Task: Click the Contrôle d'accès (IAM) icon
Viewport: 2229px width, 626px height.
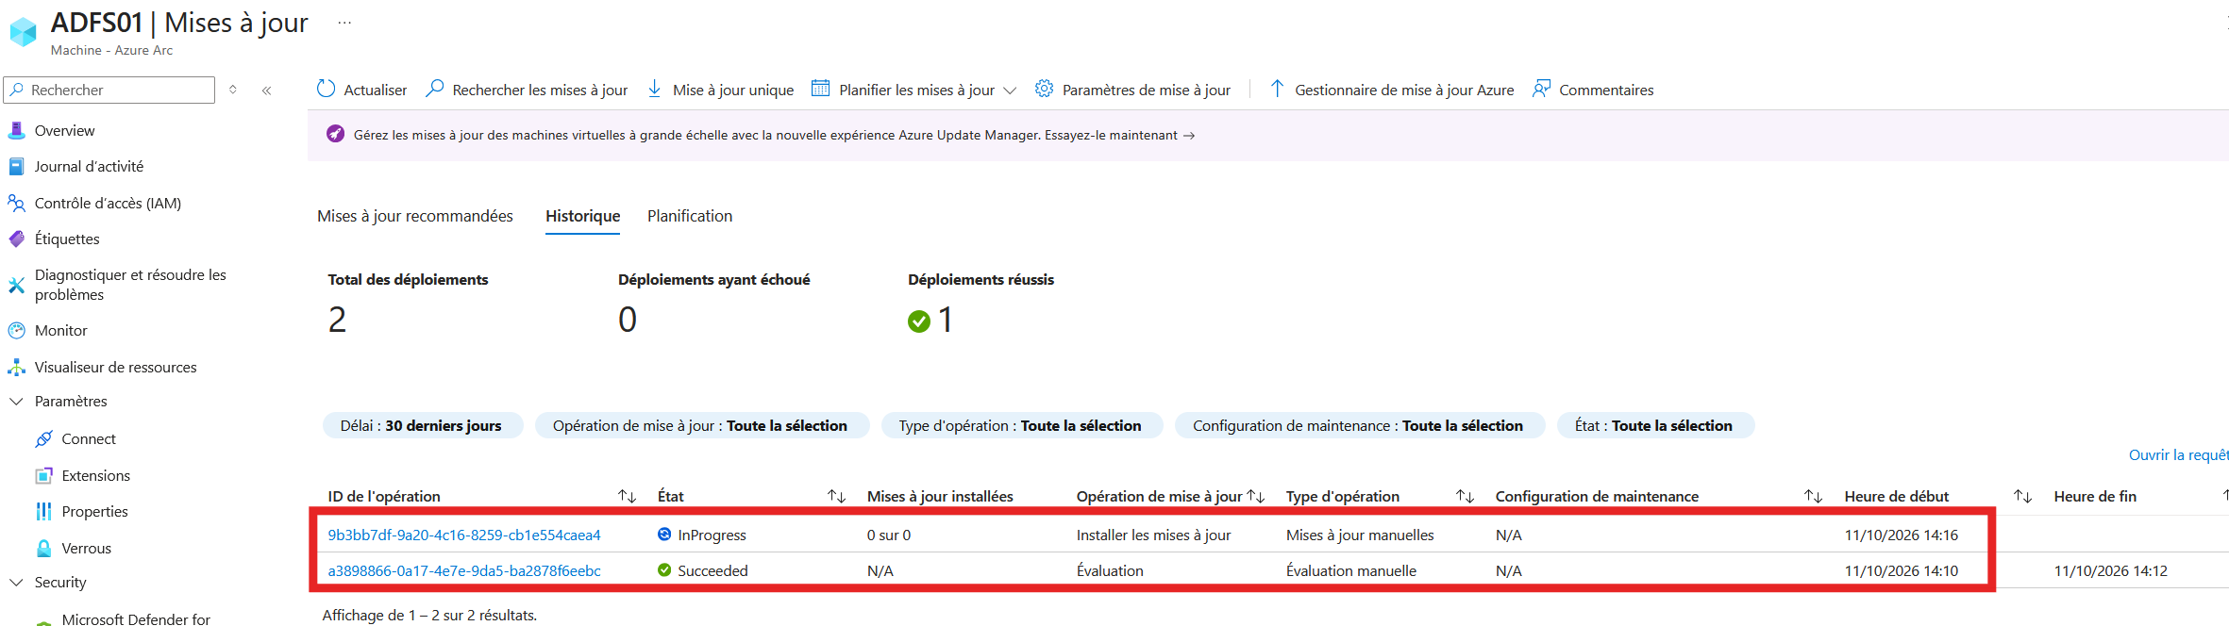Action: pos(16,203)
